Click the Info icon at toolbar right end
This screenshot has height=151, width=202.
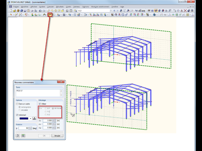189,11
